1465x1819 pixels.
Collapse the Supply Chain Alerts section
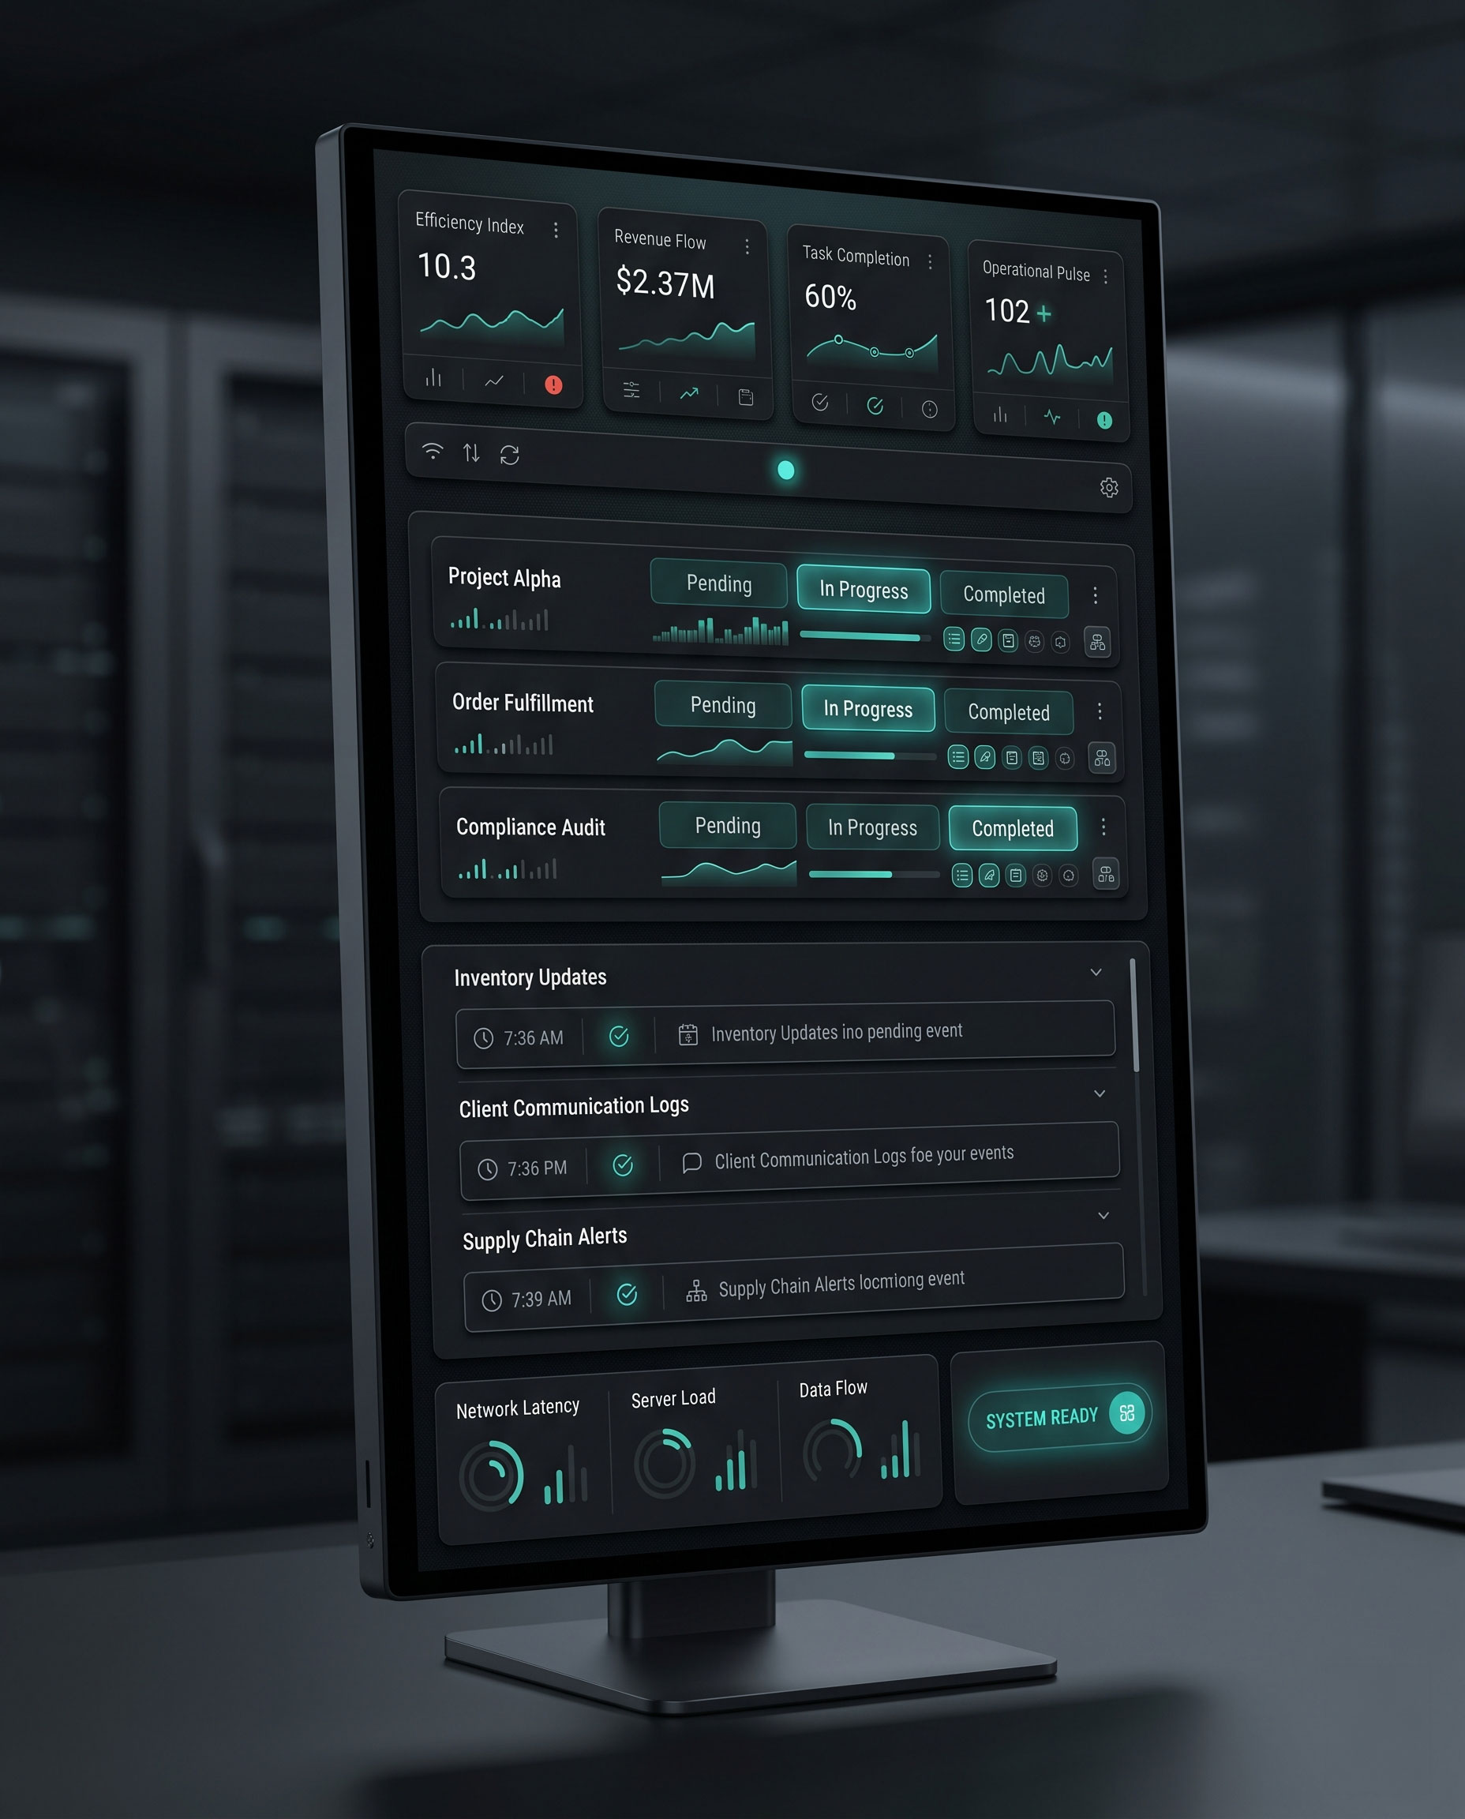[x=1103, y=1216]
